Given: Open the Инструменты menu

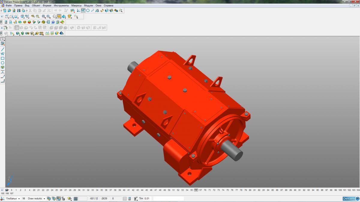Looking at the screenshot, I should pos(61,5).
